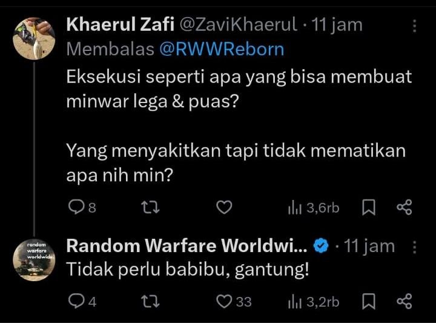Reply to Khaerul Zafi's tweet
The height and width of the screenshot is (323, 436).
[x=82, y=207]
